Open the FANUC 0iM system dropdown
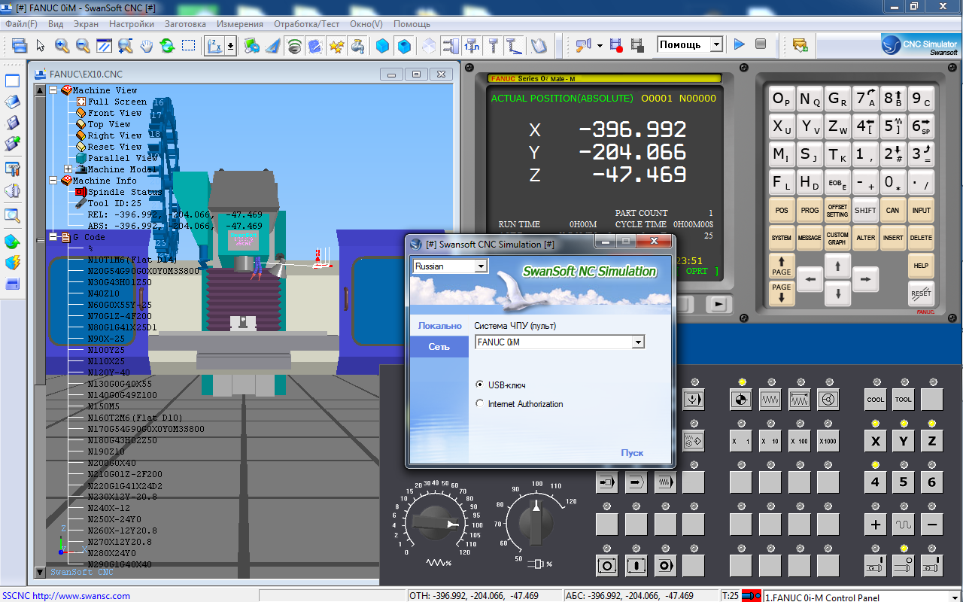This screenshot has width=963, height=602. (x=637, y=342)
